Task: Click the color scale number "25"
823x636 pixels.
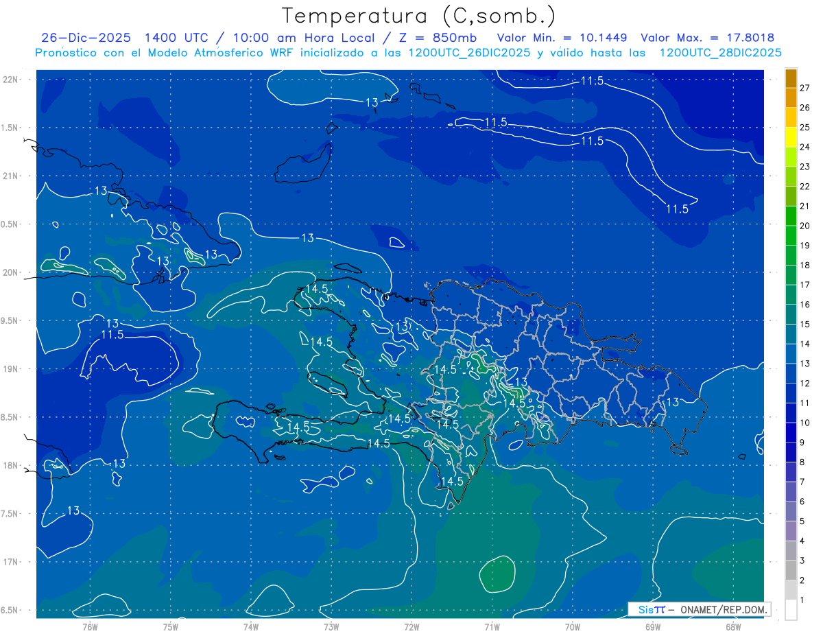Action: (805, 128)
